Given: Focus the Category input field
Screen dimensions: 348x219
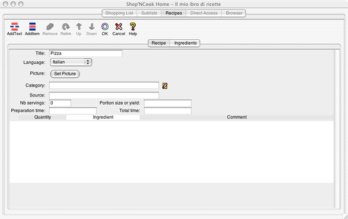Looking at the screenshot, I should 104,85.
